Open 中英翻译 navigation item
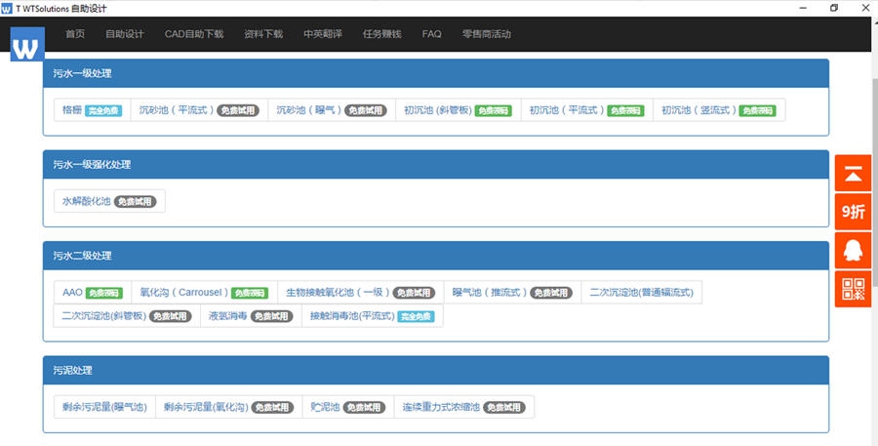The height and width of the screenshot is (446, 878). coord(323,34)
